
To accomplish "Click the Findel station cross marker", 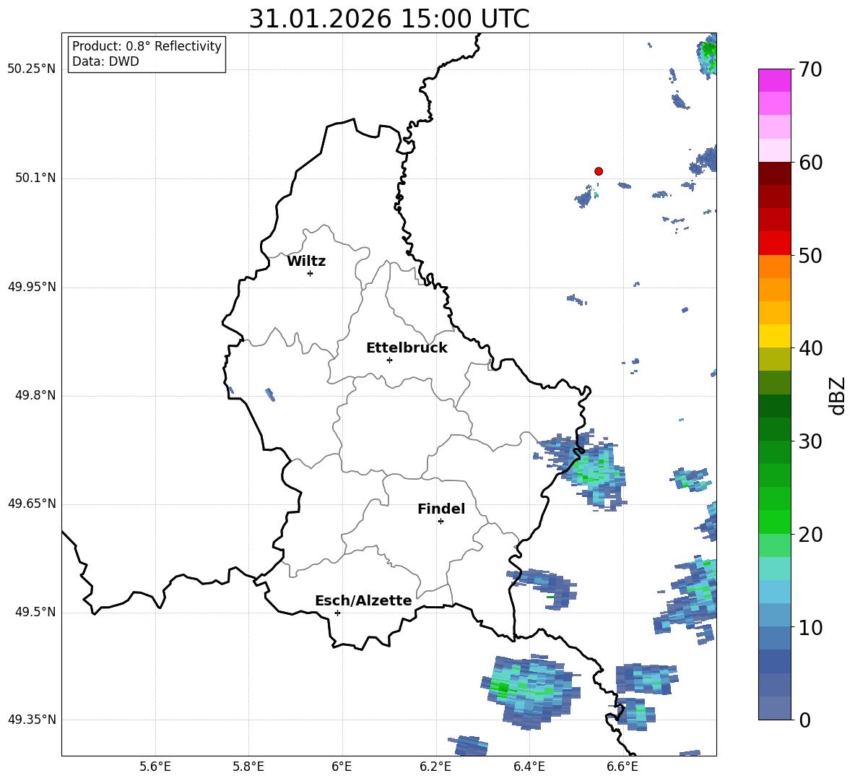I will 440,522.
